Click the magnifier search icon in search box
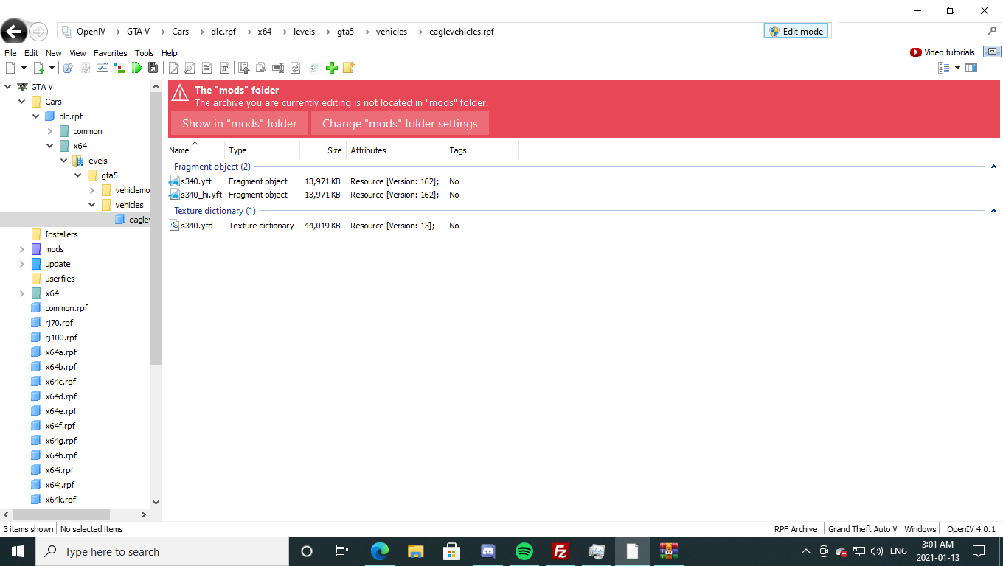Image resolution: width=1003 pixels, height=566 pixels. coord(992,31)
